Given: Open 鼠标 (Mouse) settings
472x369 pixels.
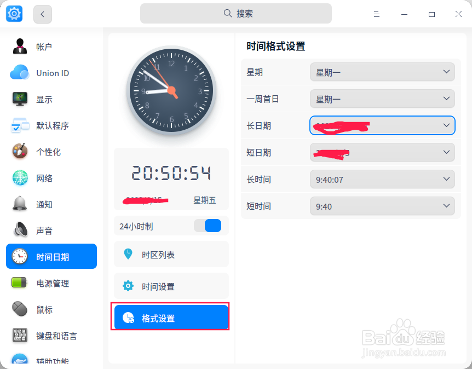Looking at the screenshot, I should (19, 309).
